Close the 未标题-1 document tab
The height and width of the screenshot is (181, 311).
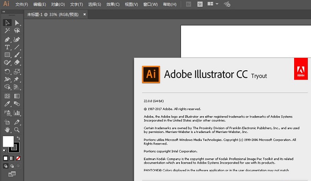click(84, 14)
